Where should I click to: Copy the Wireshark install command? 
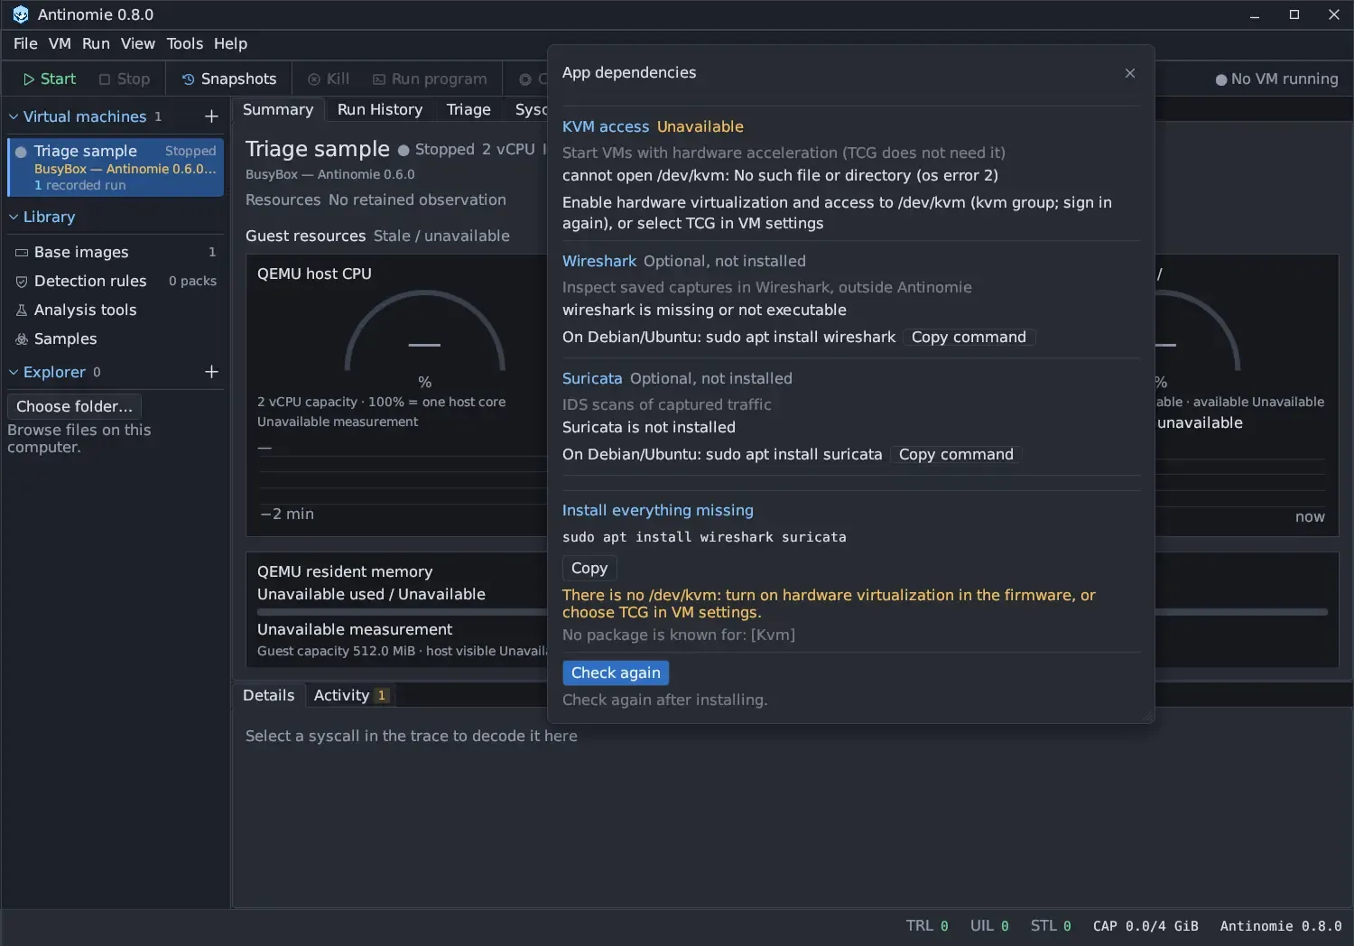969,337
